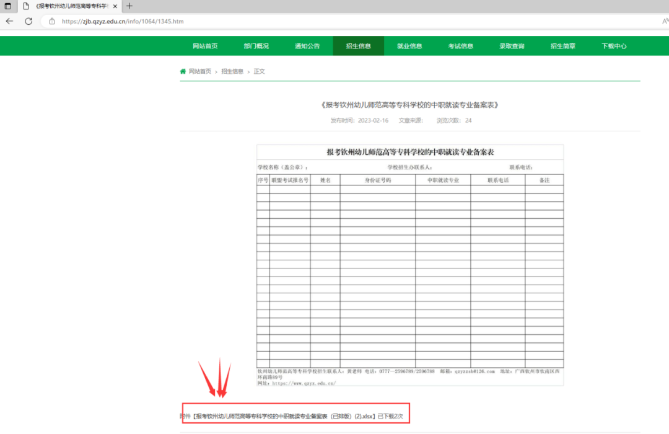Click the address bar URL field
669x434 pixels.
(248, 21)
